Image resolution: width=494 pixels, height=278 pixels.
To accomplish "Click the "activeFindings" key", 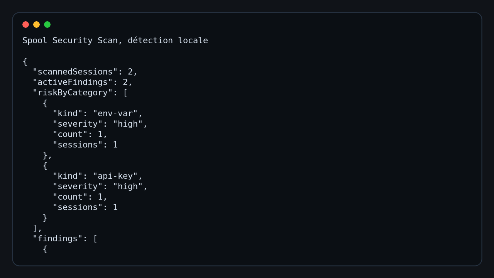I will click(x=73, y=82).
